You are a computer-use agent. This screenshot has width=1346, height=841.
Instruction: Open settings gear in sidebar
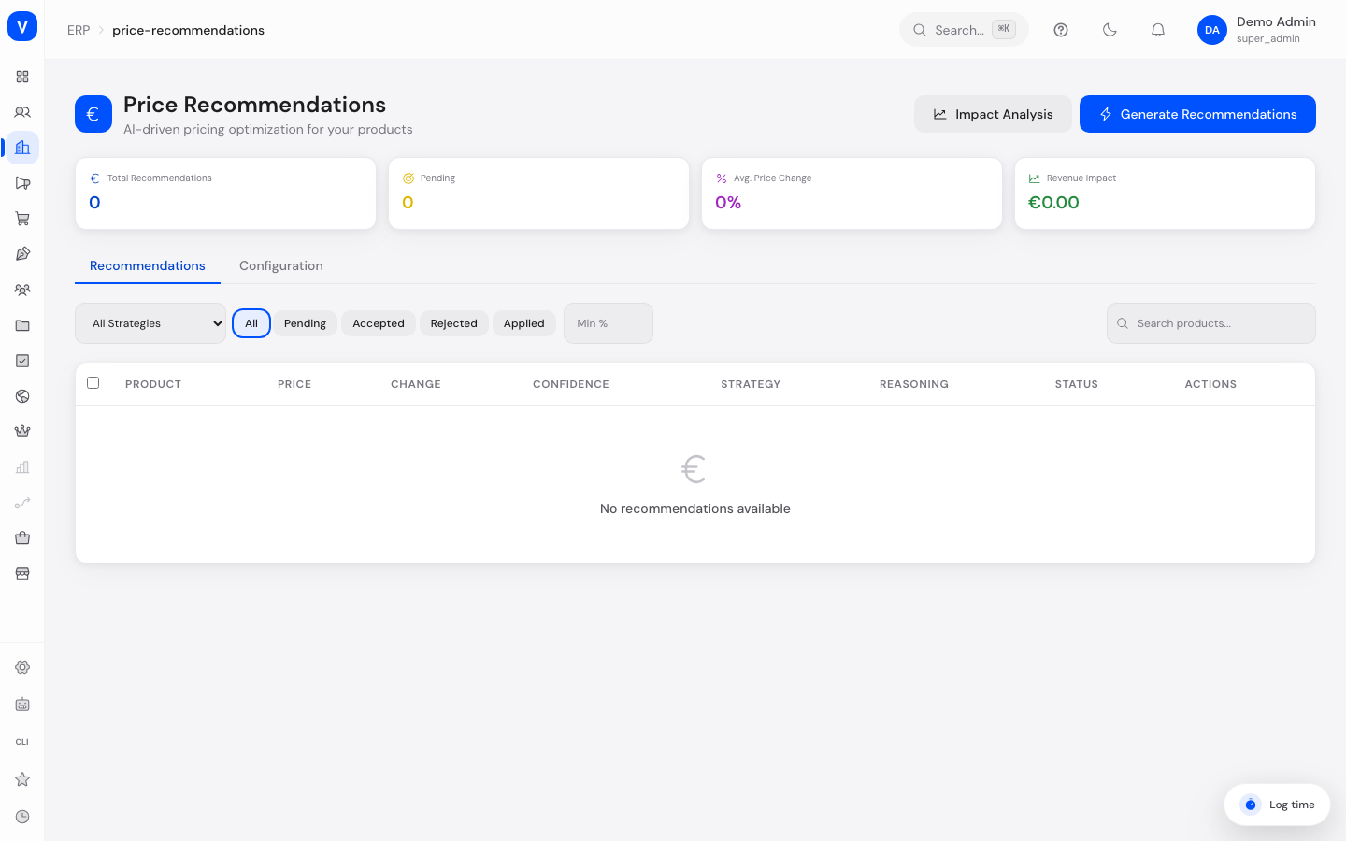tap(22, 667)
